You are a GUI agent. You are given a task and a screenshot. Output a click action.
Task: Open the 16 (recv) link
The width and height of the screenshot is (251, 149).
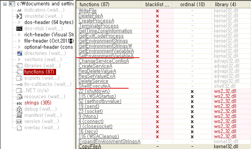tap(88, 132)
